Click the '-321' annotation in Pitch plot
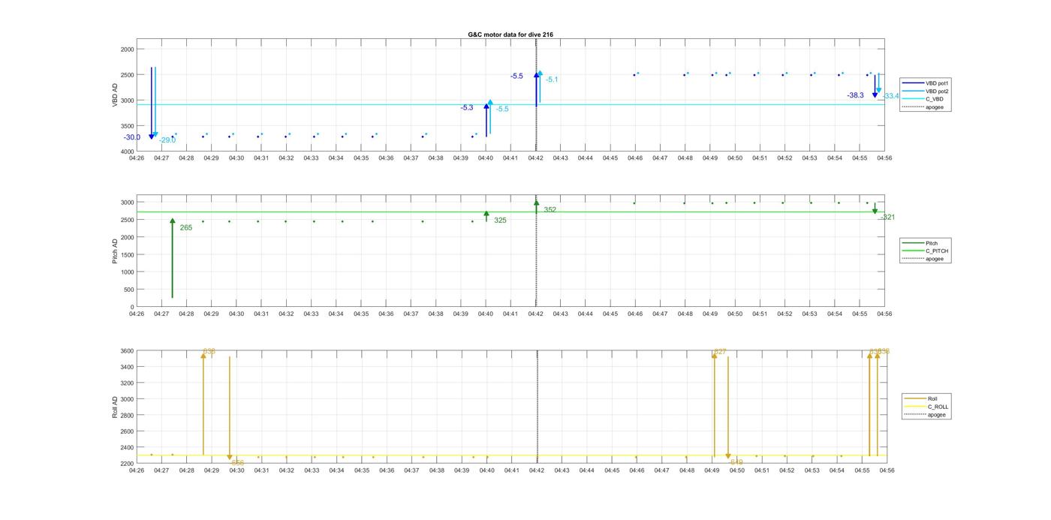The width and height of the screenshot is (1051, 520). [x=887, y=218]
